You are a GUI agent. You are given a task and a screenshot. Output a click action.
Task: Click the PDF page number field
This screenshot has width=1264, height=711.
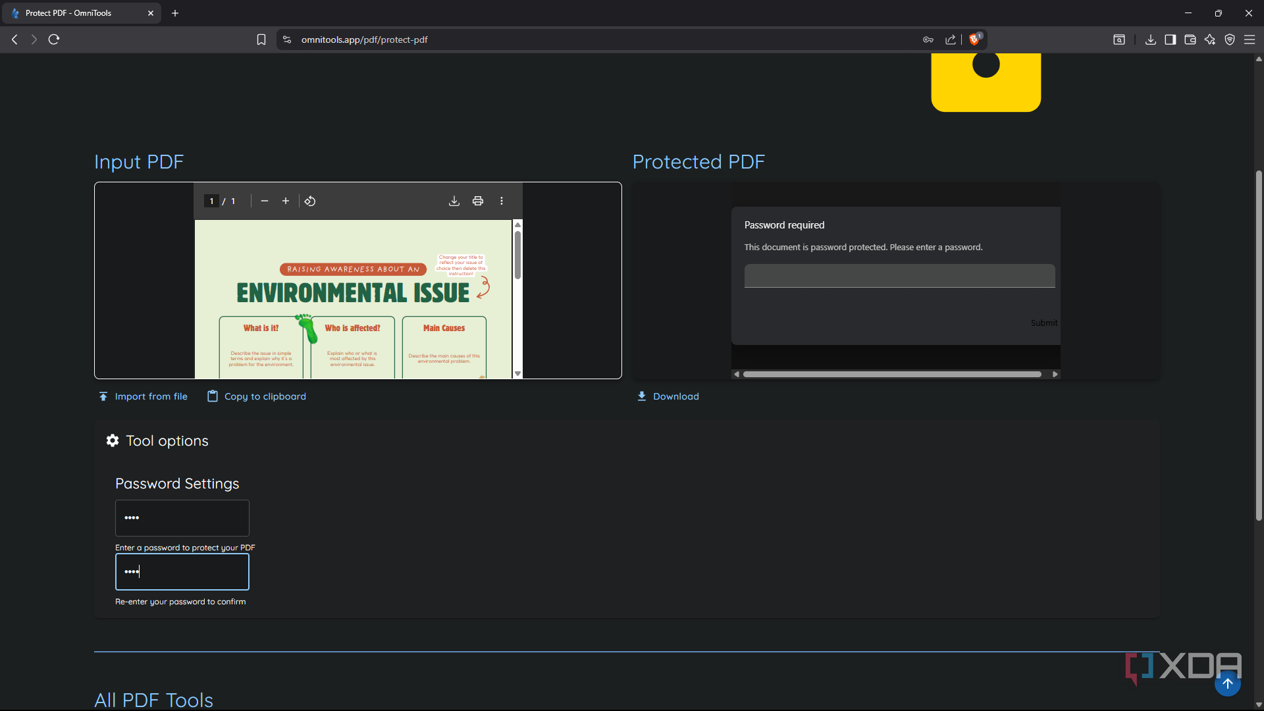211,201
